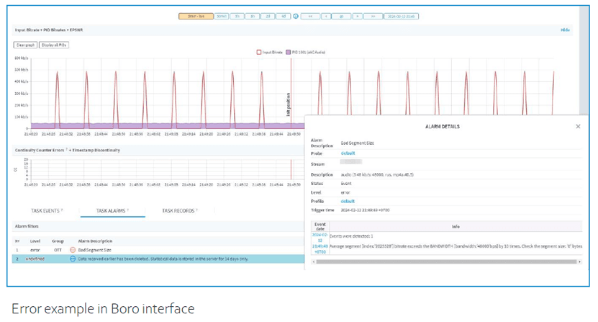Screen dimensions: 598x322
Task: Select the 30min time range
Action: 221,16
